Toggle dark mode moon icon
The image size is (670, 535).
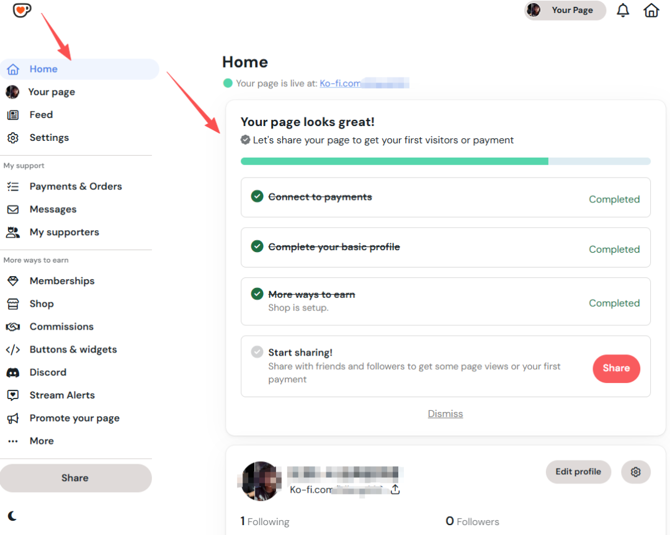[12, 516]
